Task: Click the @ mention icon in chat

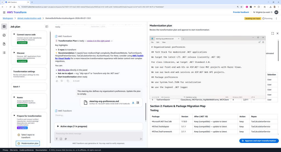Action: click(66, 139)
